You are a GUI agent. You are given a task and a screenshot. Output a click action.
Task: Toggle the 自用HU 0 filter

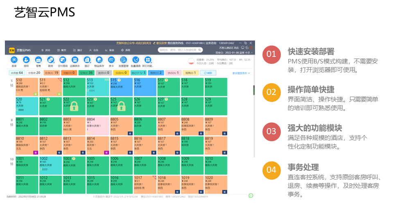121,73
